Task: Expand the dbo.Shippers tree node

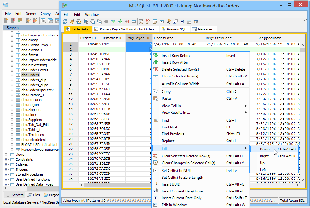Action: tap(12, 110)
